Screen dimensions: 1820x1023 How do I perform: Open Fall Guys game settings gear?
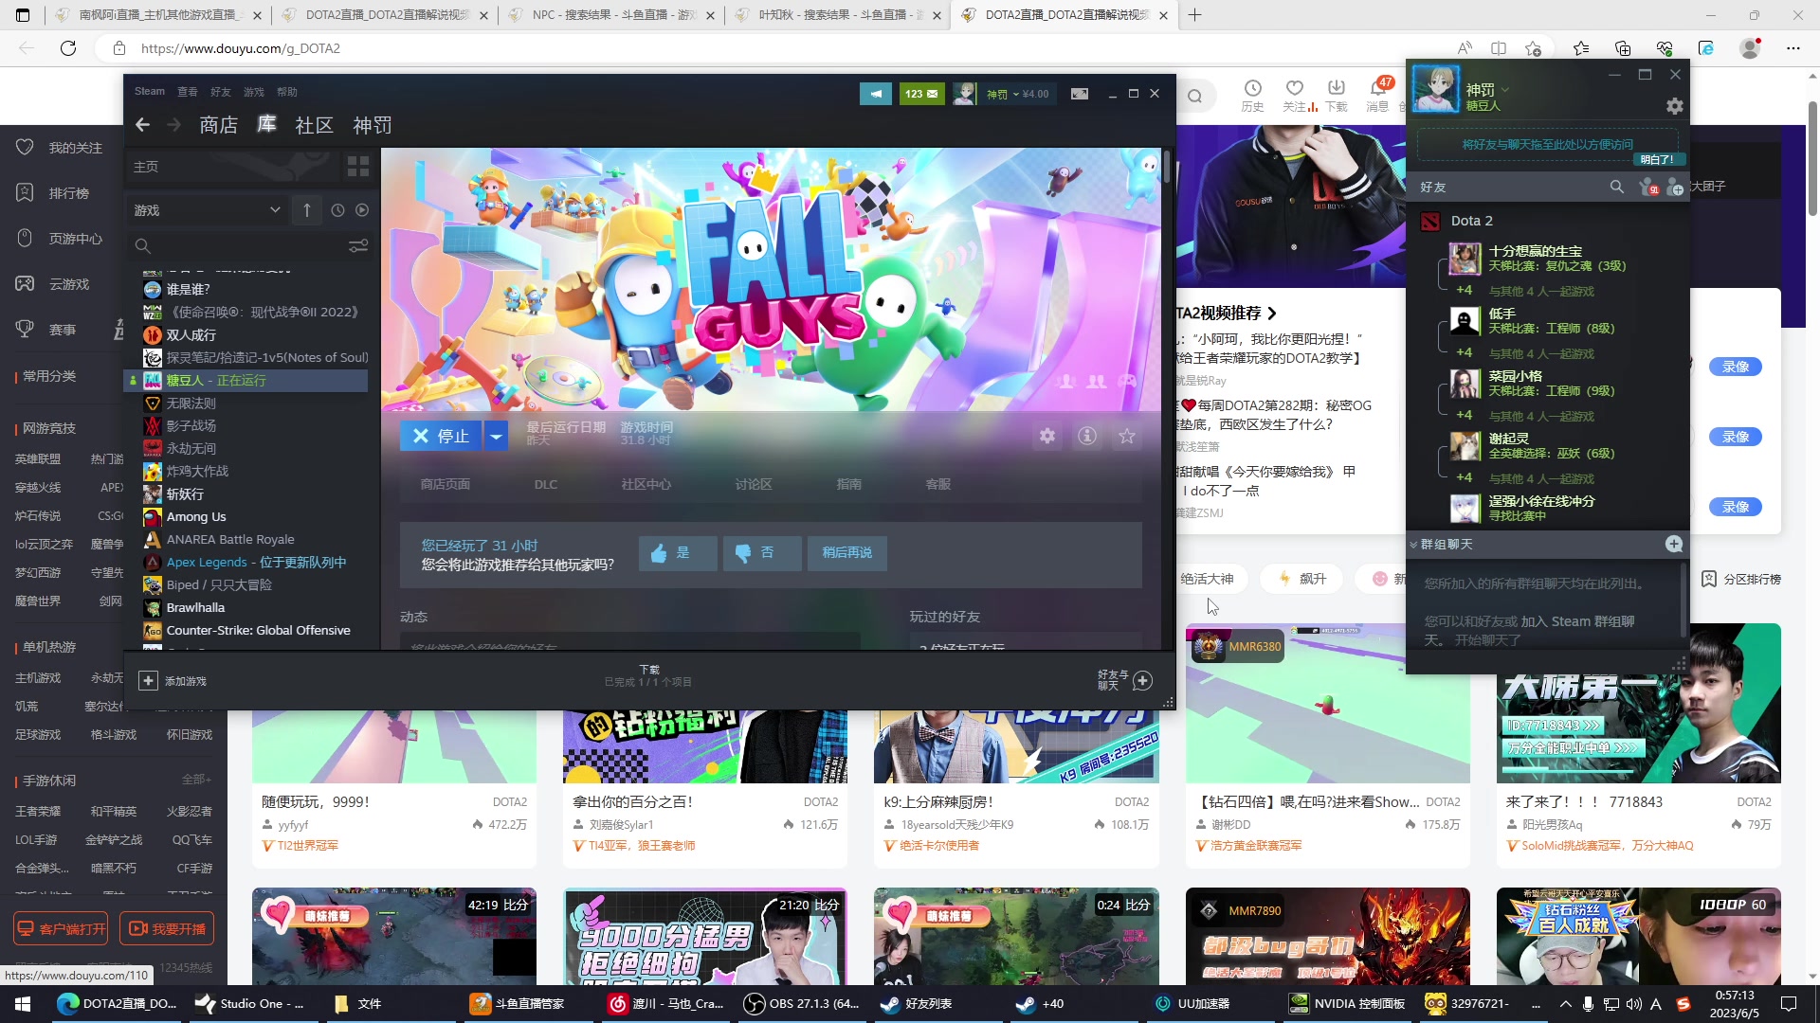1047,436
